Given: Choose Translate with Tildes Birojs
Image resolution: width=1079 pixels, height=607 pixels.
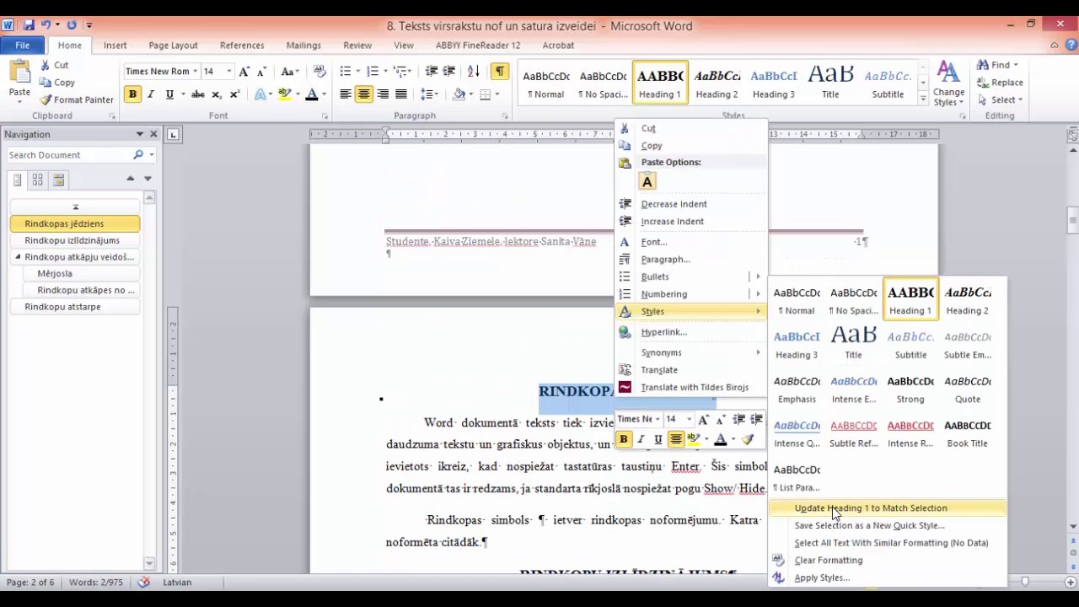Looking at the screenshot, I should pos(691,388).
